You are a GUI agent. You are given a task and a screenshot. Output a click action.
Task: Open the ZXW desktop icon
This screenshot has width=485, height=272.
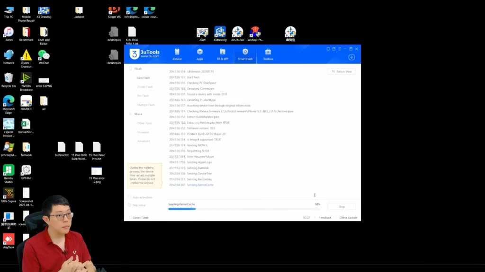pos(202,34)
